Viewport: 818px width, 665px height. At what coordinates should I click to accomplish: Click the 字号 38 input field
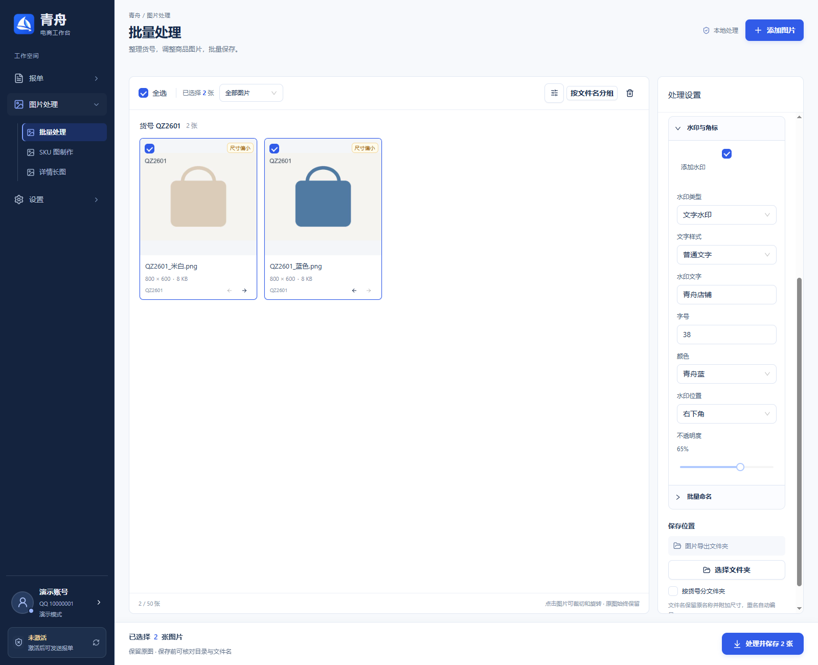(x=726, y=335)
